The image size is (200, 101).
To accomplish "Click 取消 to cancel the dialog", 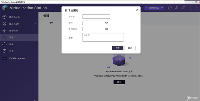I will click(x=130, y=48).
